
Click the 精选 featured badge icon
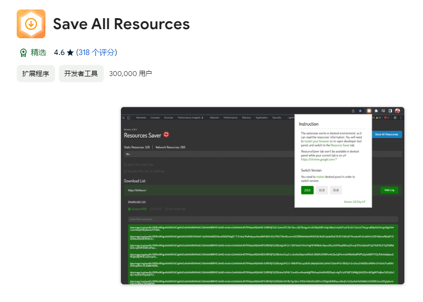tap(23, 53)
